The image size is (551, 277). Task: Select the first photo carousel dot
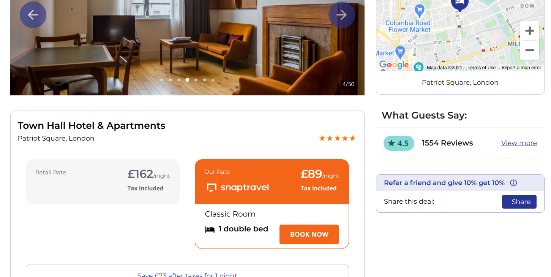click(x=162, y=80)
